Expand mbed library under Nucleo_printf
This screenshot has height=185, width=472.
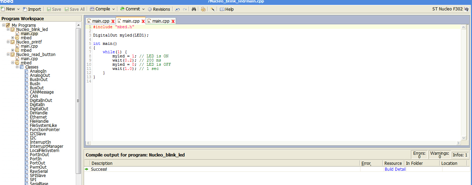[x=13, y=50]
